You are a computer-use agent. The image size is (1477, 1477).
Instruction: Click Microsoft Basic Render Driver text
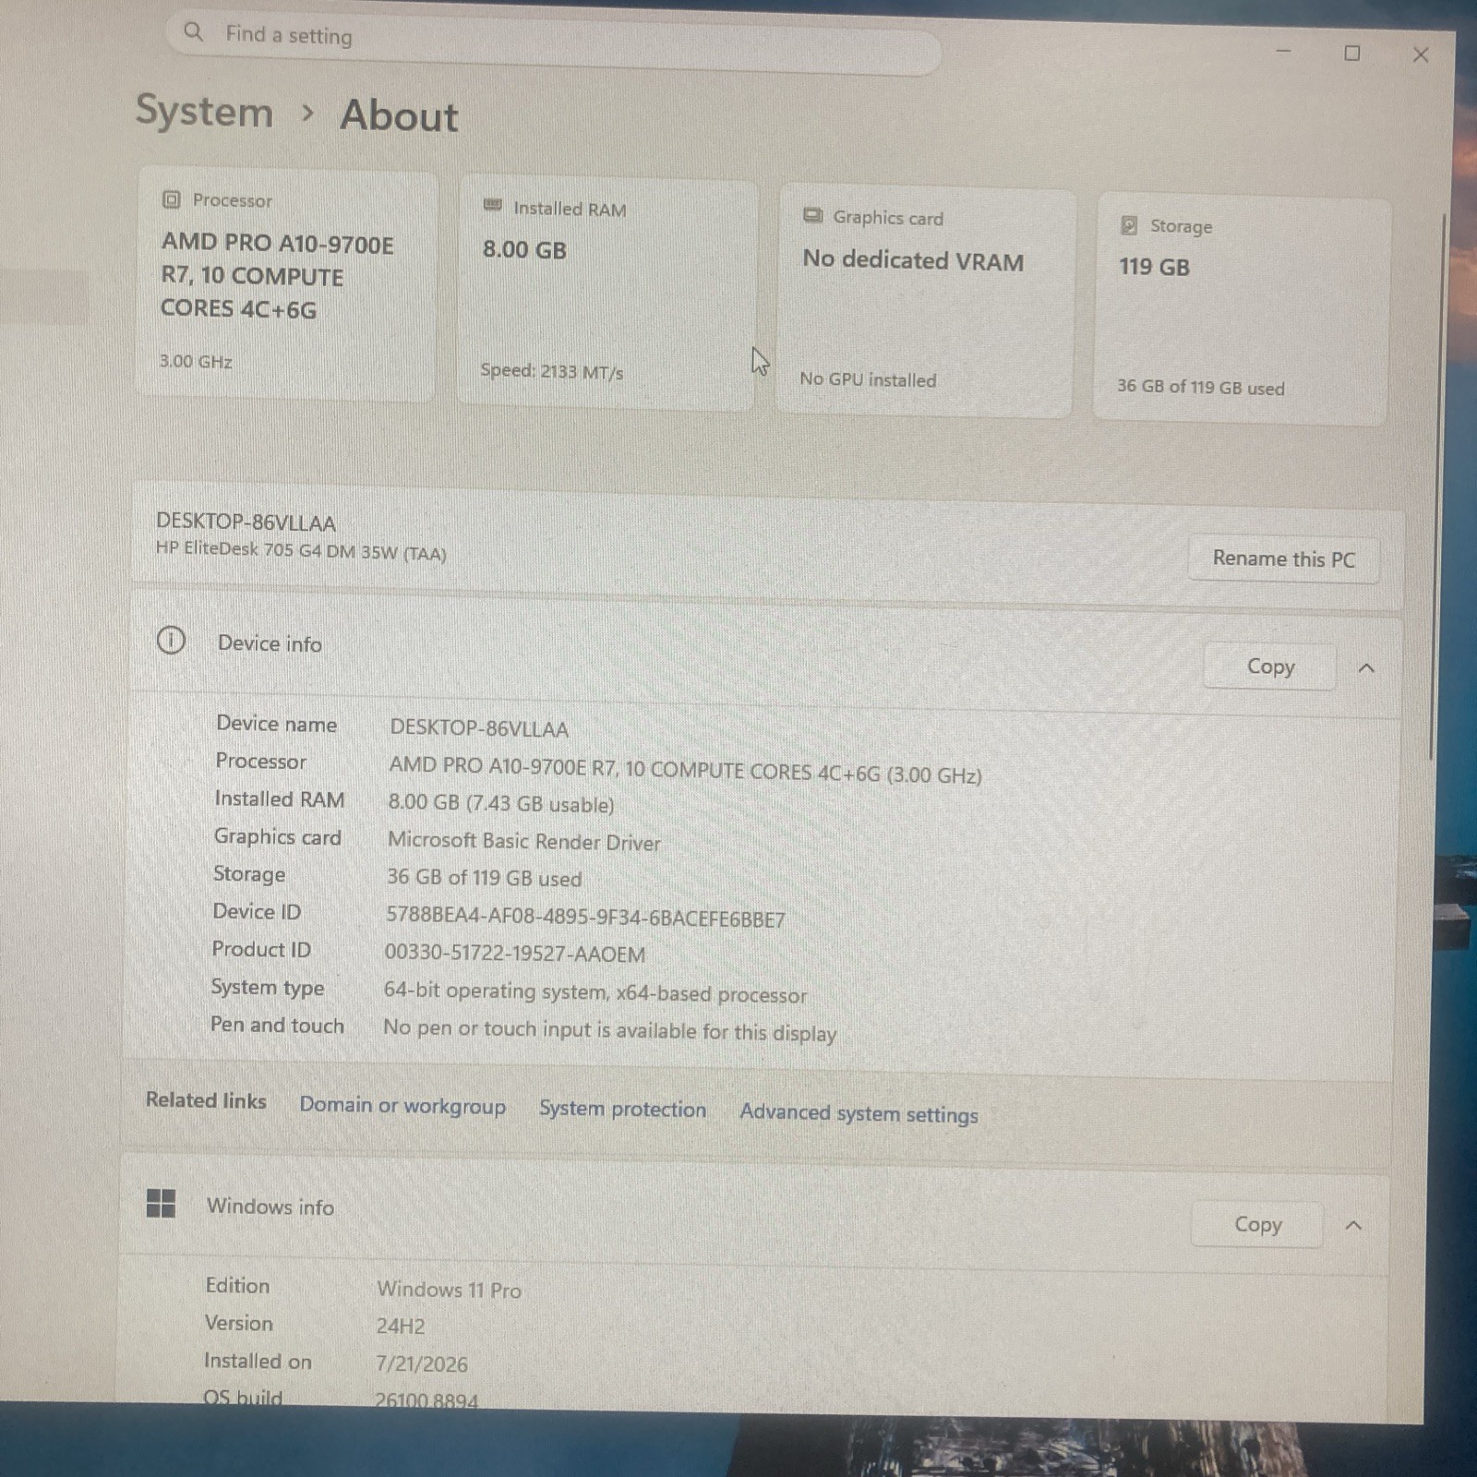(524, 841)
